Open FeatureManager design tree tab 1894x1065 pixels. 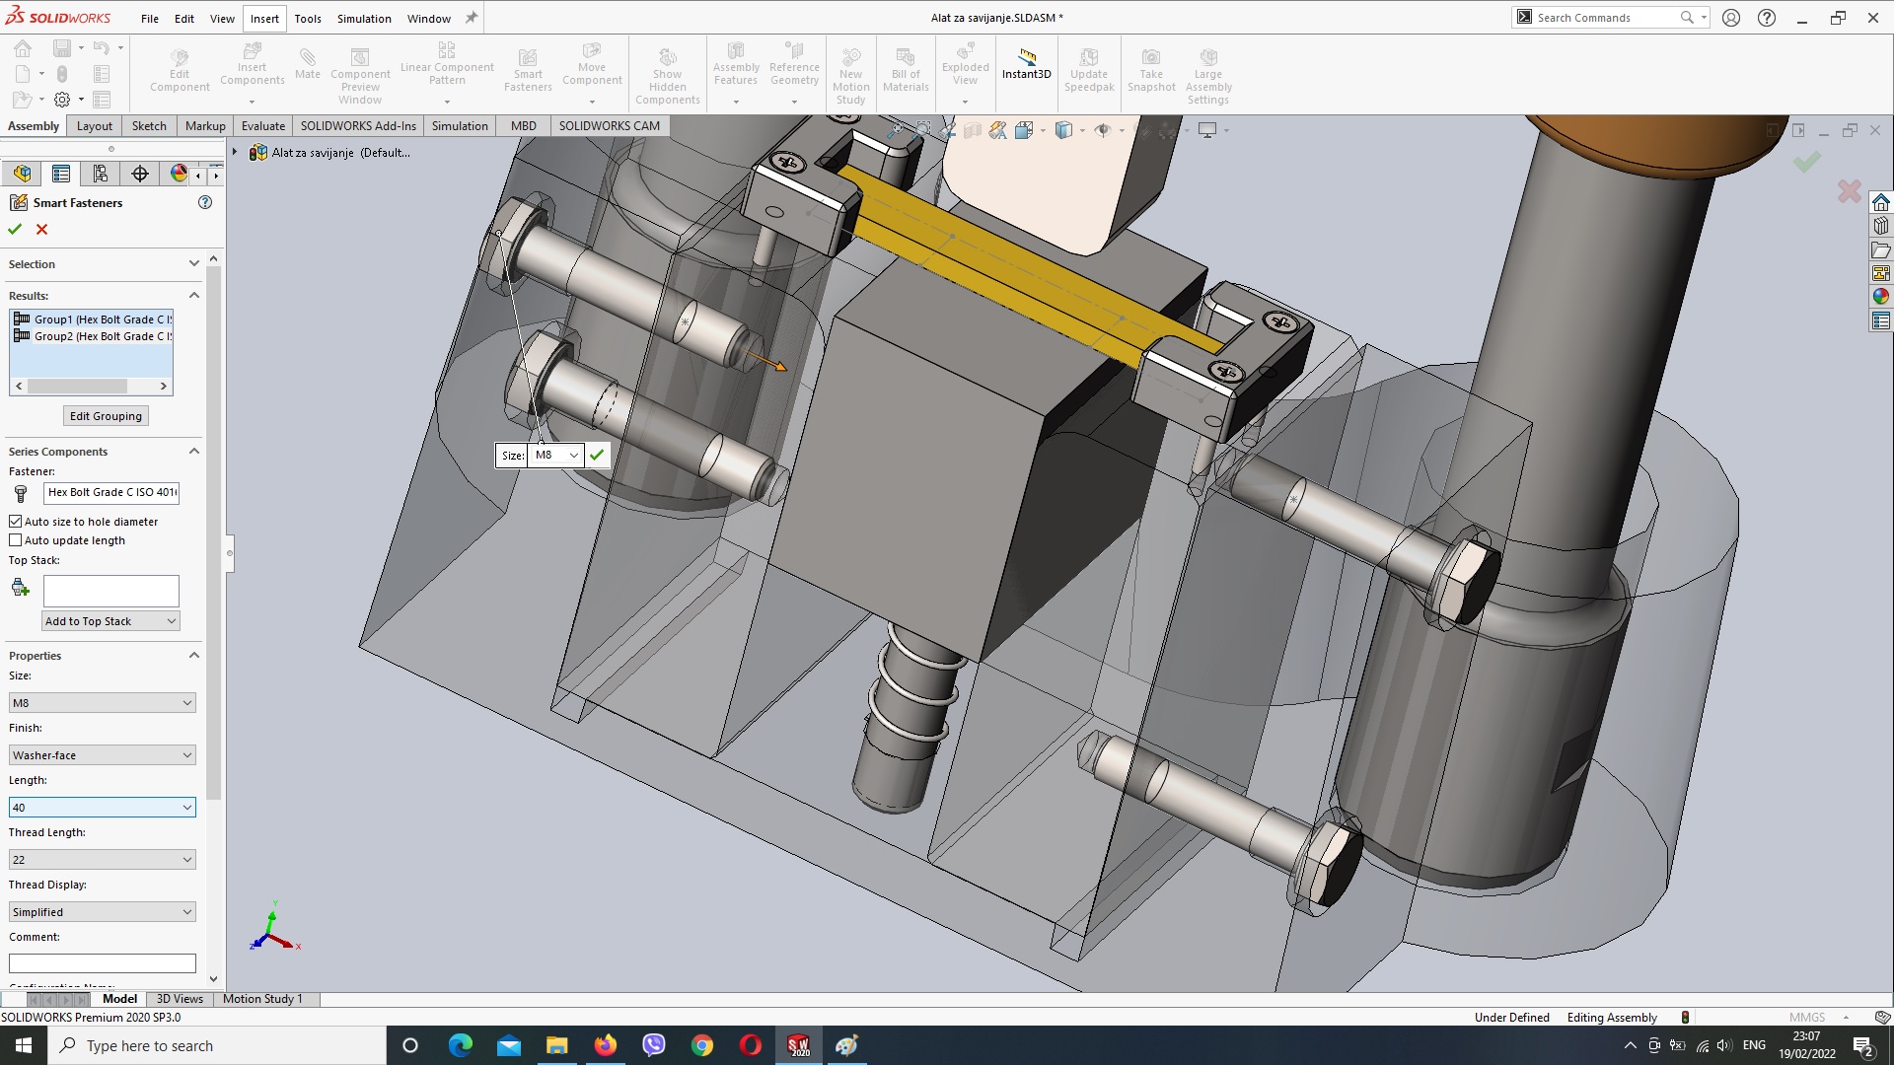click(x=22, y=174)
